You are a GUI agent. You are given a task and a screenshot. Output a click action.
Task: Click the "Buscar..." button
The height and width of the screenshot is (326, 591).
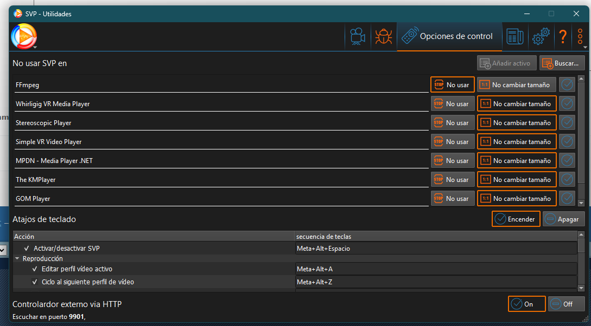coord(562,63)
